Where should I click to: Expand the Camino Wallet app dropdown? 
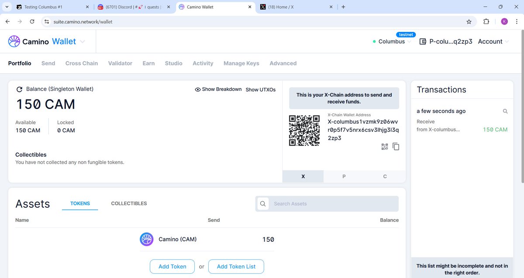coord(83,41)
